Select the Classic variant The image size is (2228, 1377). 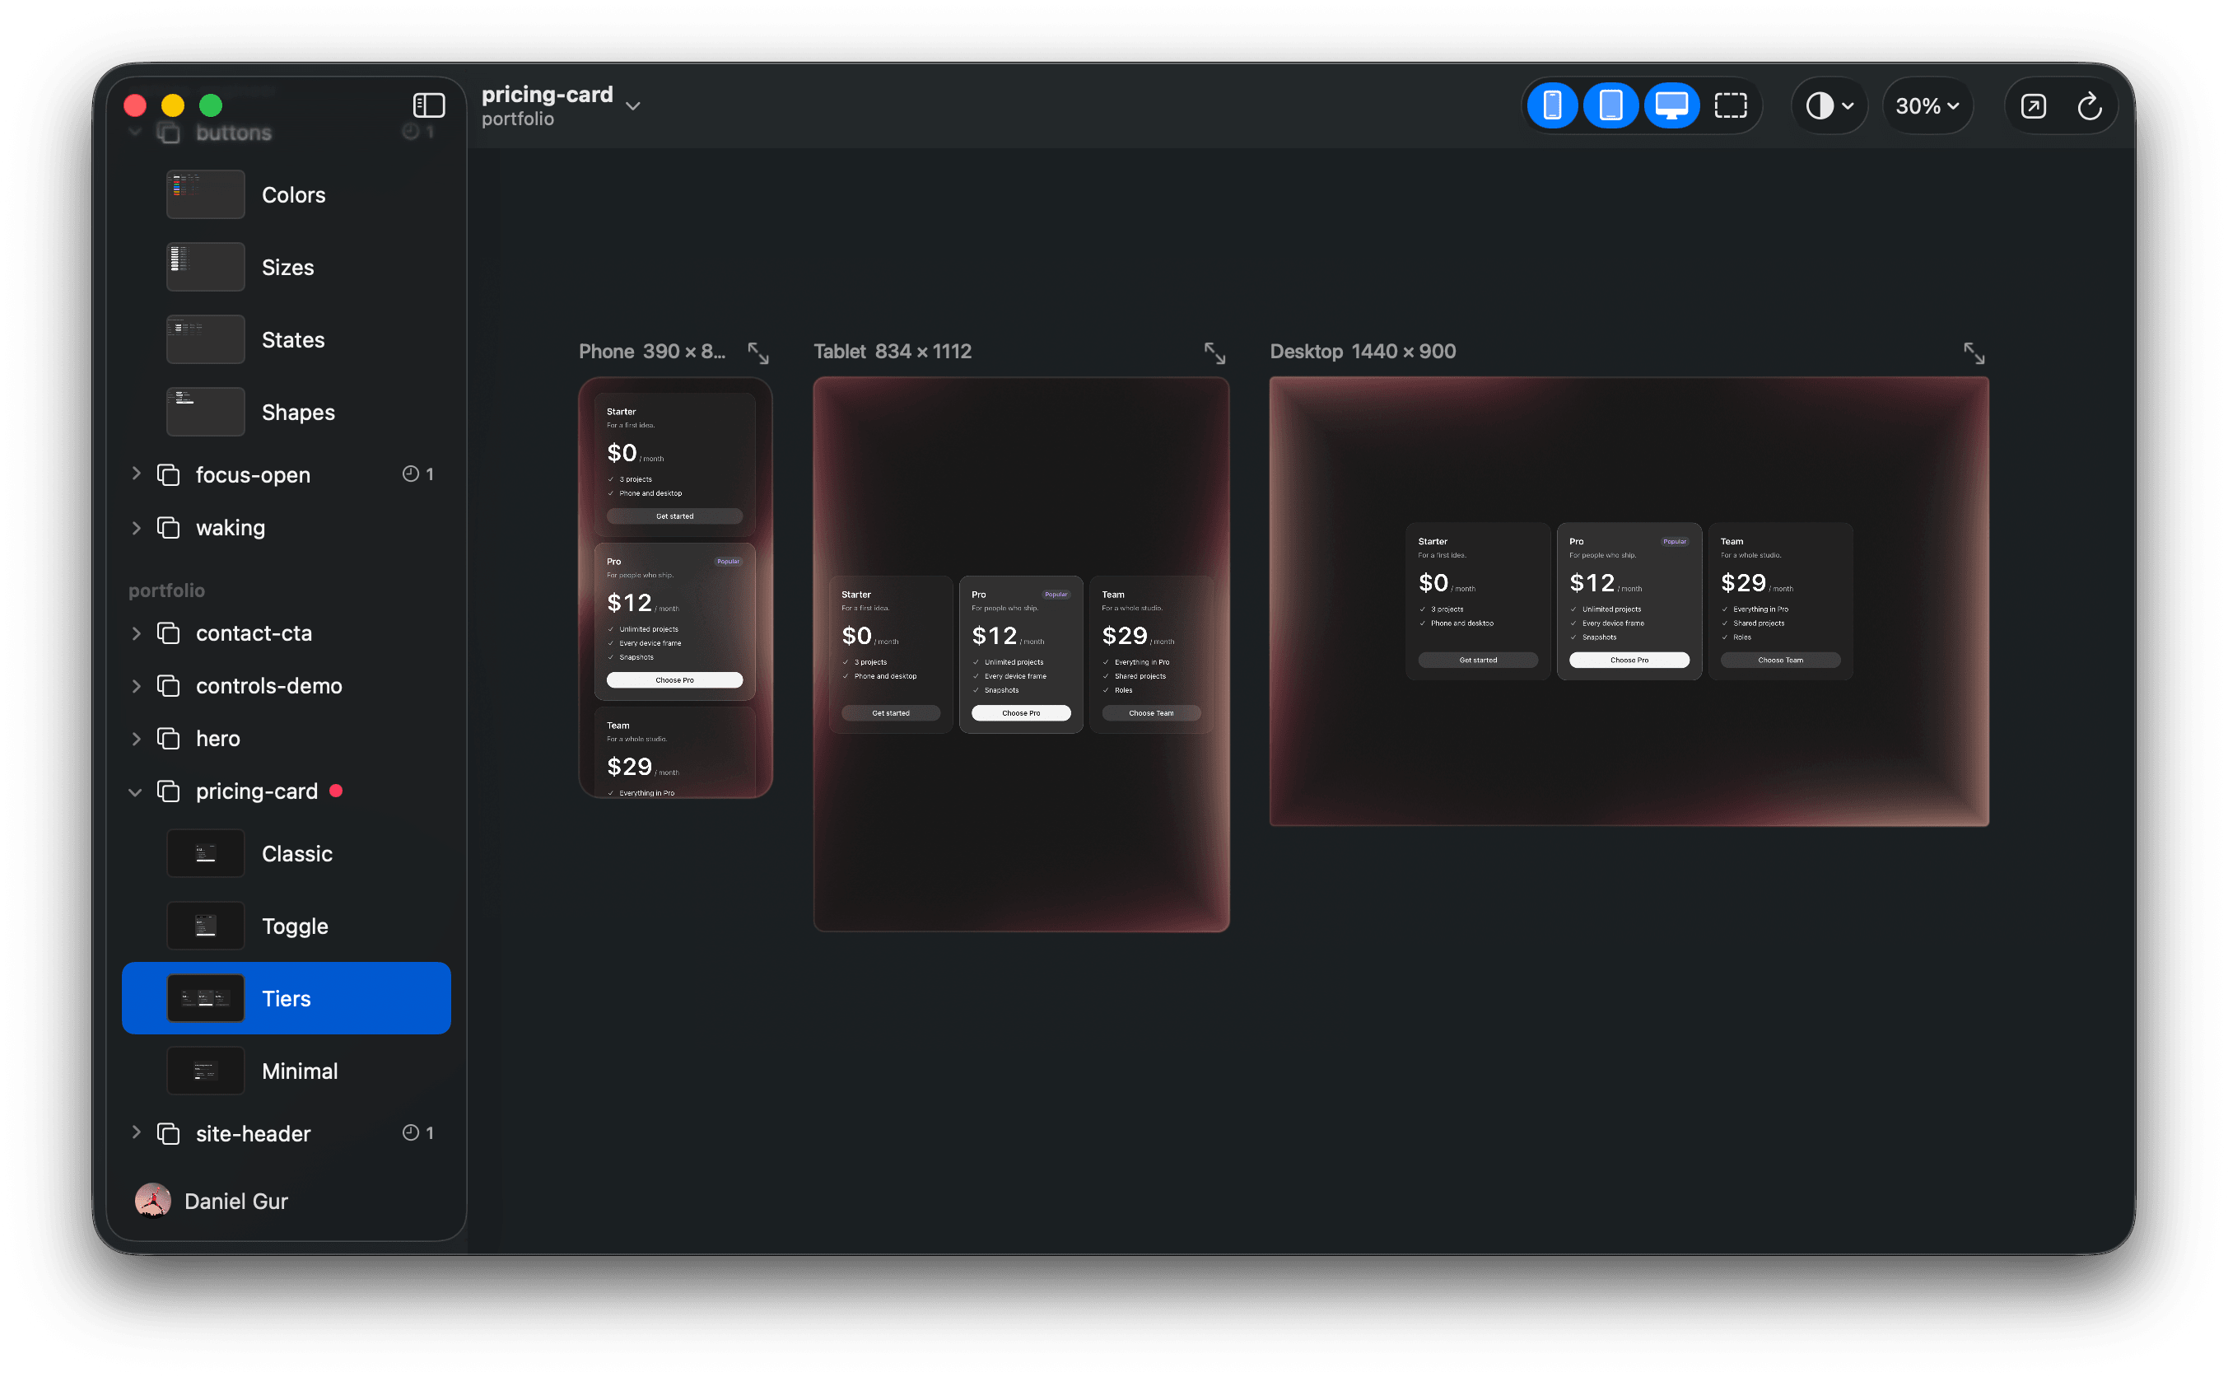coord(287,853)
